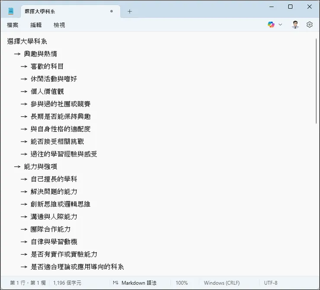Click the line 團隊合作能力
The height and width of the screenshot is (290, 320).
point(51,229)
